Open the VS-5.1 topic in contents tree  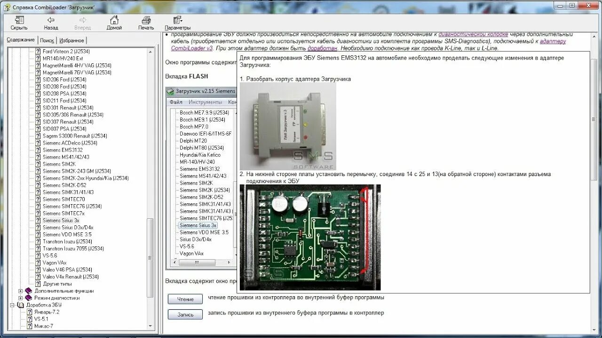point(41,319)
